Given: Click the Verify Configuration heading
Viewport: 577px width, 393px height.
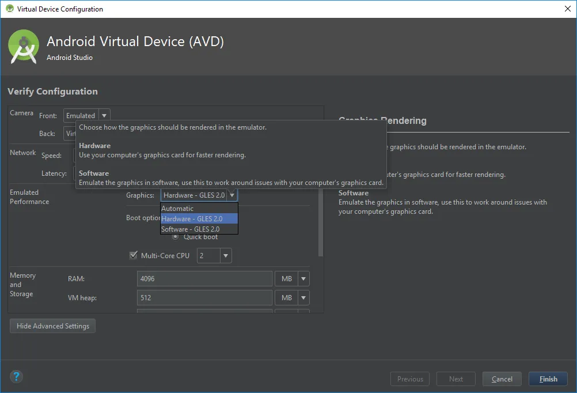Looking at the screenshot, I should 52,92.
